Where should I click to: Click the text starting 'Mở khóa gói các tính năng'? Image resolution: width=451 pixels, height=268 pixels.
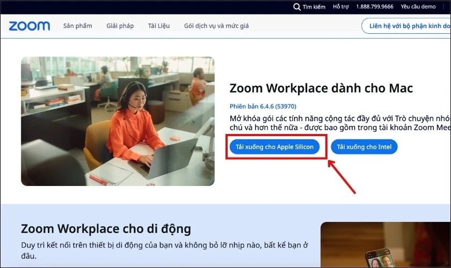340,123
